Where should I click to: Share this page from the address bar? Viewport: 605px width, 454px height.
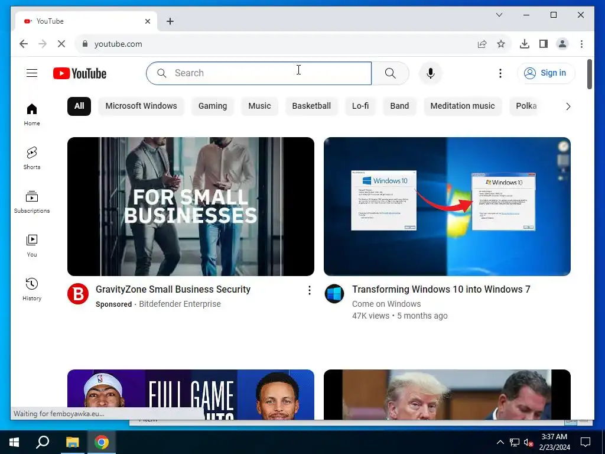482,44
